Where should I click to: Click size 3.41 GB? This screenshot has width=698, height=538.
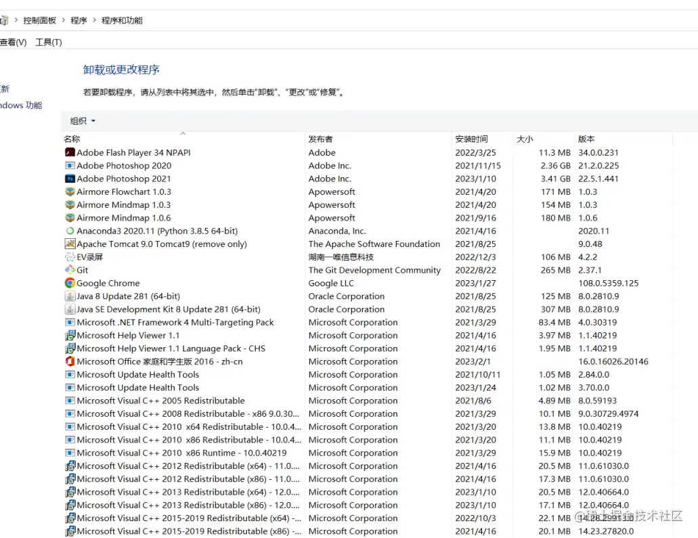[x=556, y=179]
